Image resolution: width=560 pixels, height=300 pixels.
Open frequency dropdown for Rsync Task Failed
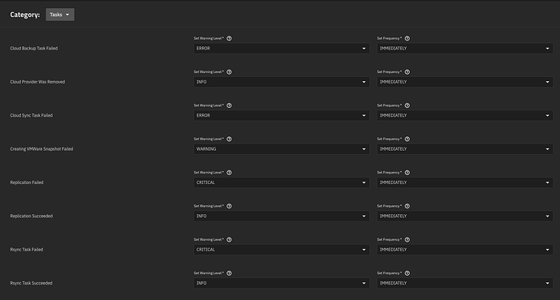click(x=465, y=250)
